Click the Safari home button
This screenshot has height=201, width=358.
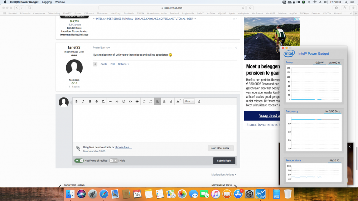(x=250, y=8)
